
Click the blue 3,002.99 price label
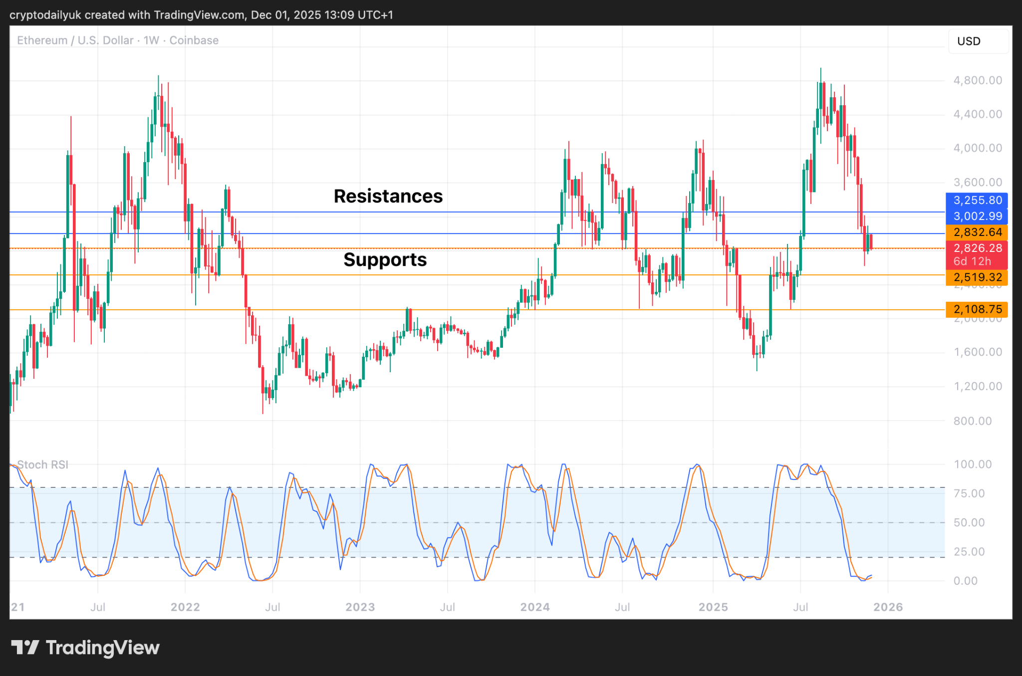[x=977, y=216]
